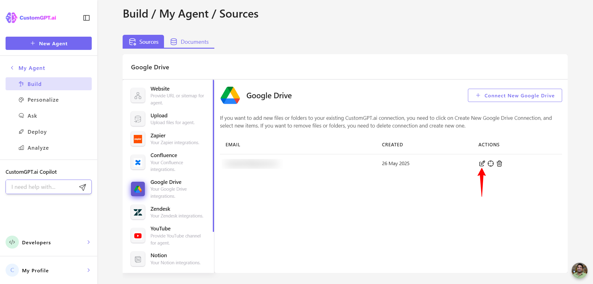Click the sync icon in Actions column
Screen dimensions: 593x284
[x=491, y=164]
